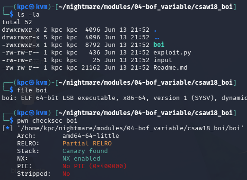The height and width of the screenshot is (180, 247).
Task: Click the 'Partial RELRO' value
Action: (x=87, y=144)
